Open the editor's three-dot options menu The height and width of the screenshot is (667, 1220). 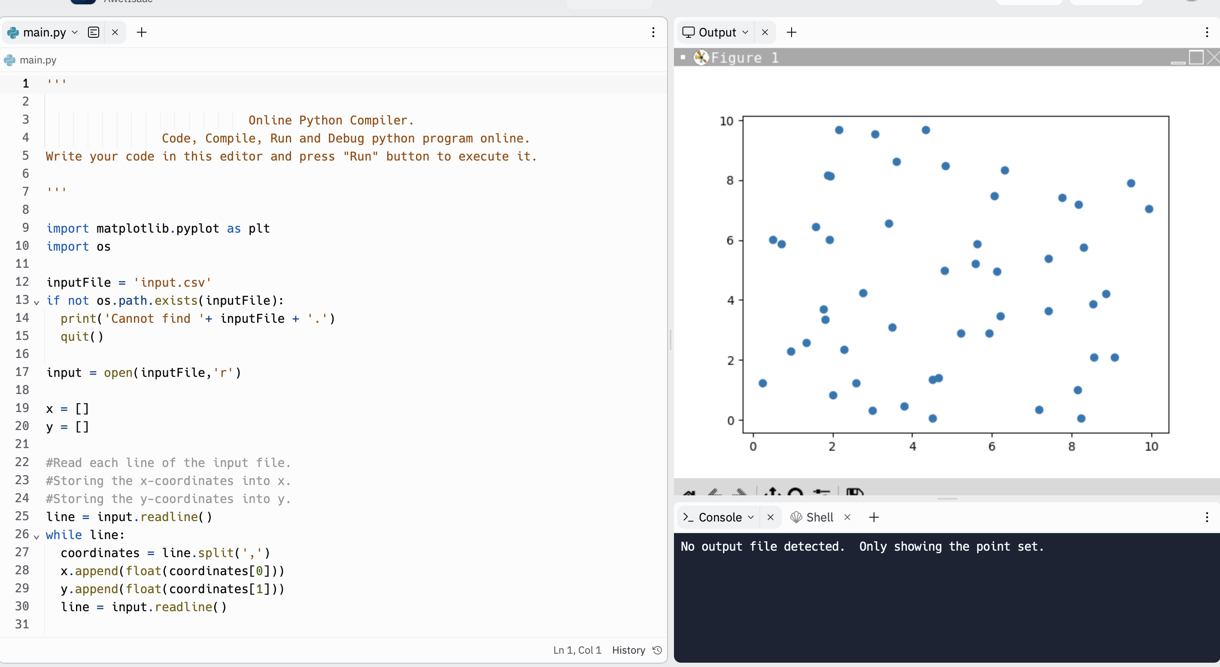(x=653, y=32)
